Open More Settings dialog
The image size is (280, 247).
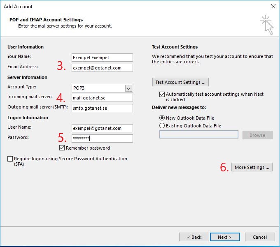tap(252, 167)
